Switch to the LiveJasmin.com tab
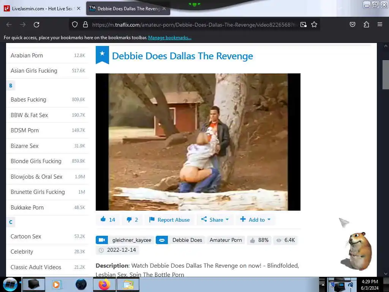The width and height of the screenshot is (389, 292). point(42,8)
